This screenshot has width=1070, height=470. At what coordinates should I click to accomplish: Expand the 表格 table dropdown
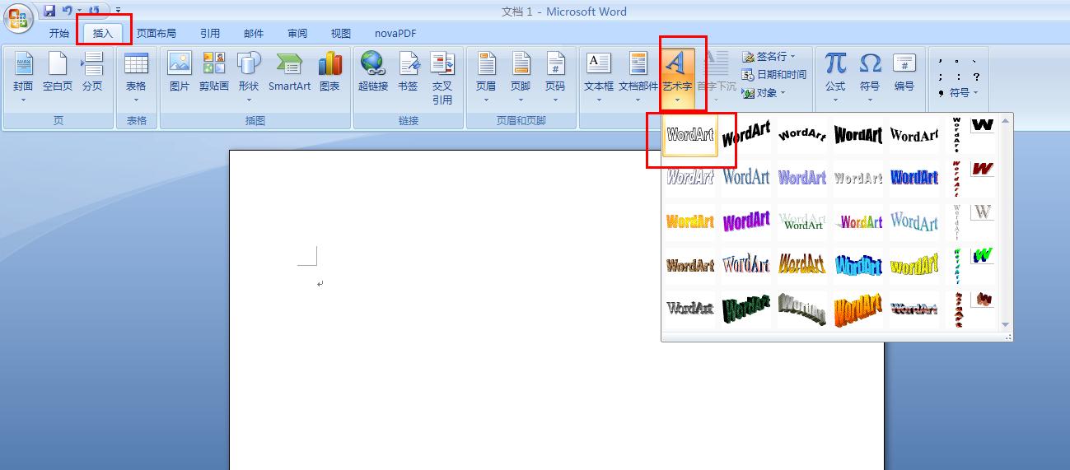136,100
